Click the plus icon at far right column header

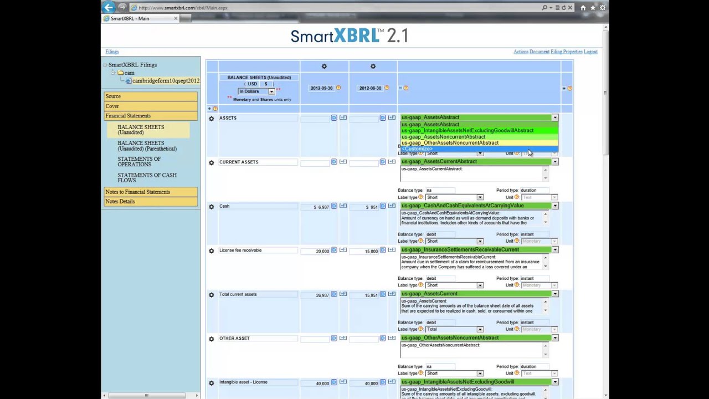(564, 88)
